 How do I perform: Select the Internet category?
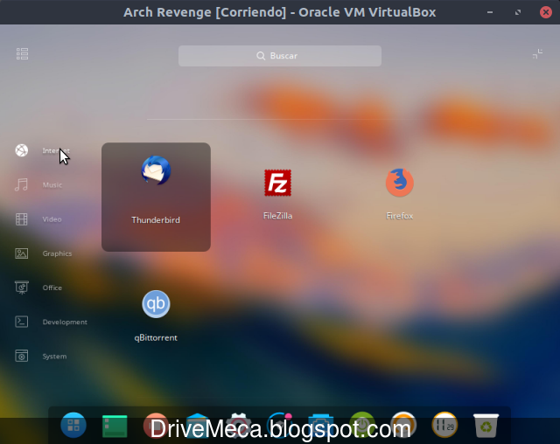click(43, 150)
